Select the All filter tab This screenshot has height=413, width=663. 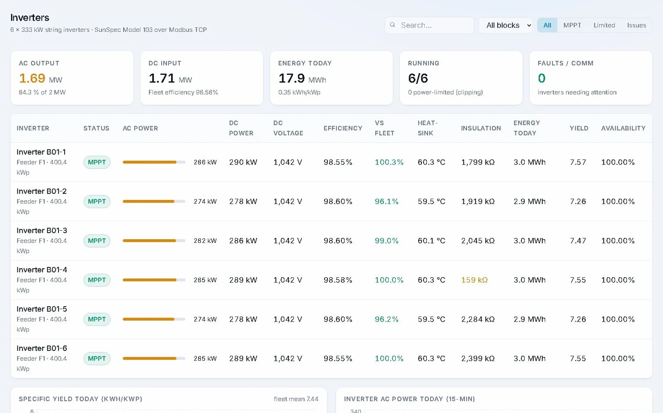click(547, 25)
